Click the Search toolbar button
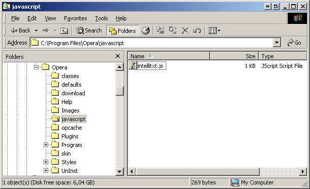The image size is (310, 189). [x=89, y=30]
